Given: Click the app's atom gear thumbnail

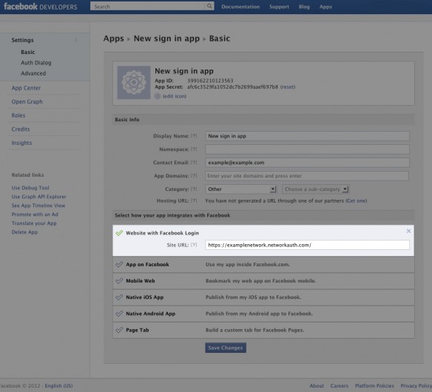Looking at the screenshot, I should pos(134,82).
